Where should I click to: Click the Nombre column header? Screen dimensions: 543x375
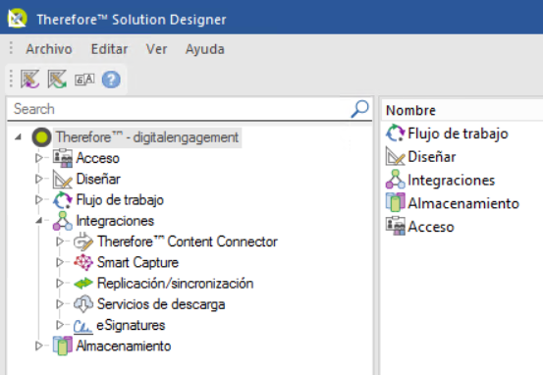pyautogui.click(x=410, y=111)
